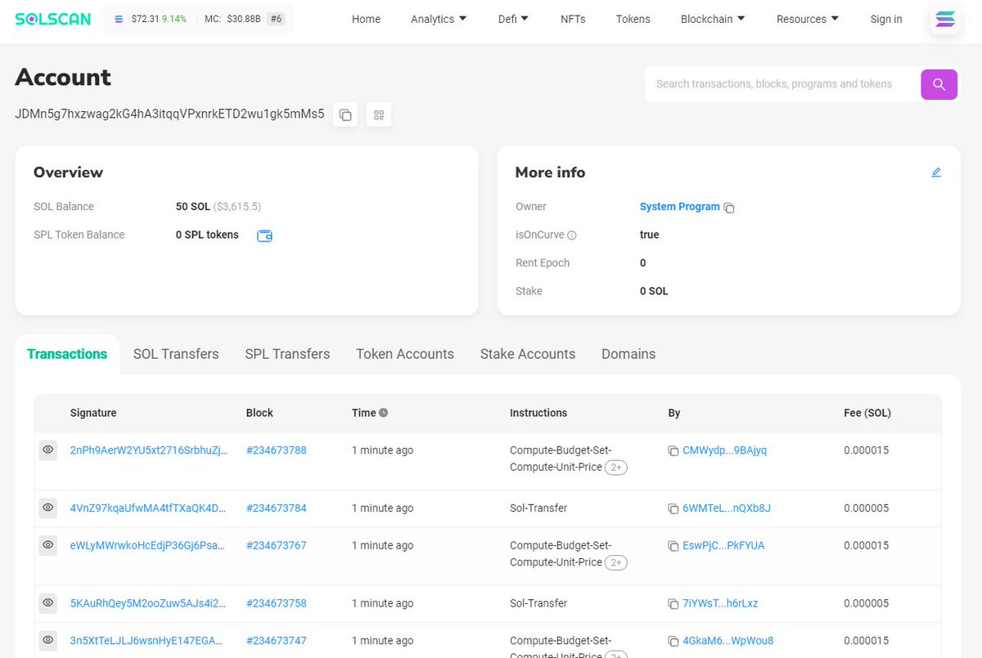Screen dimensions: 982x658
Task: Toggle eye preview for transaction 4VnZ97kqaUfwMA4...
Action: (48, 508)
